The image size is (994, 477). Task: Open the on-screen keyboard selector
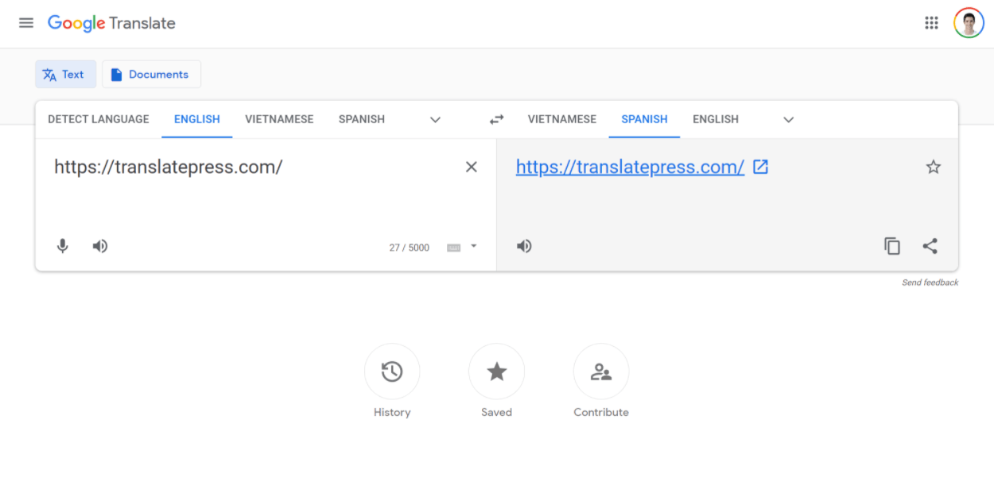[x=454, y=247]
